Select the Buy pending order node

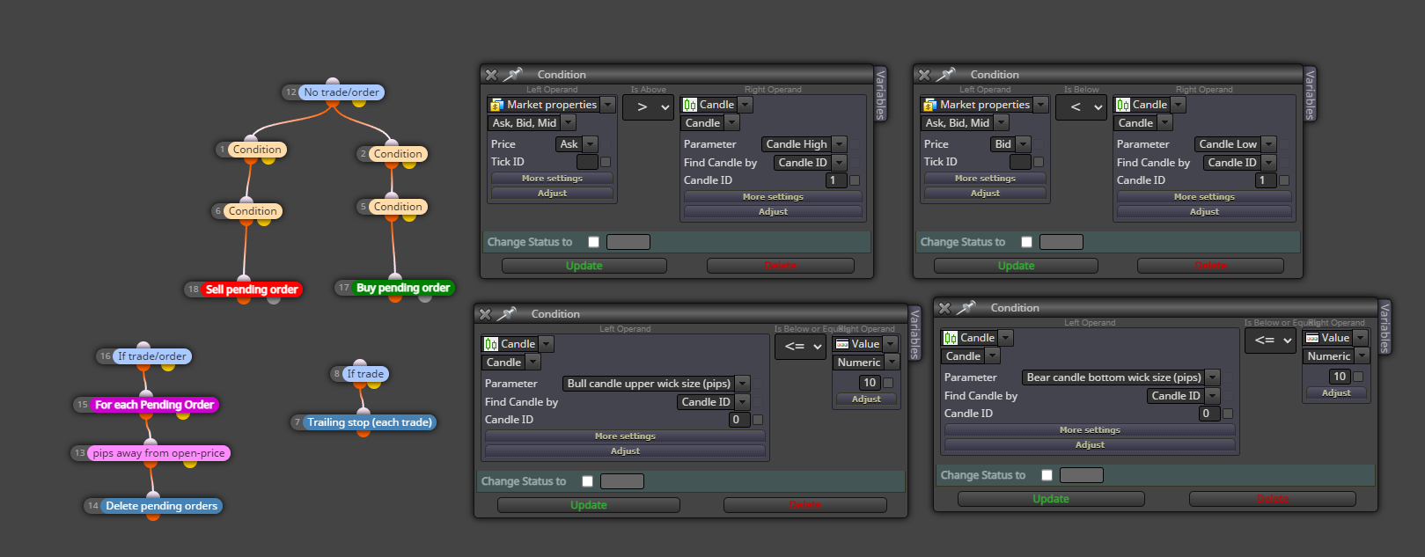(x=403, y=288)
